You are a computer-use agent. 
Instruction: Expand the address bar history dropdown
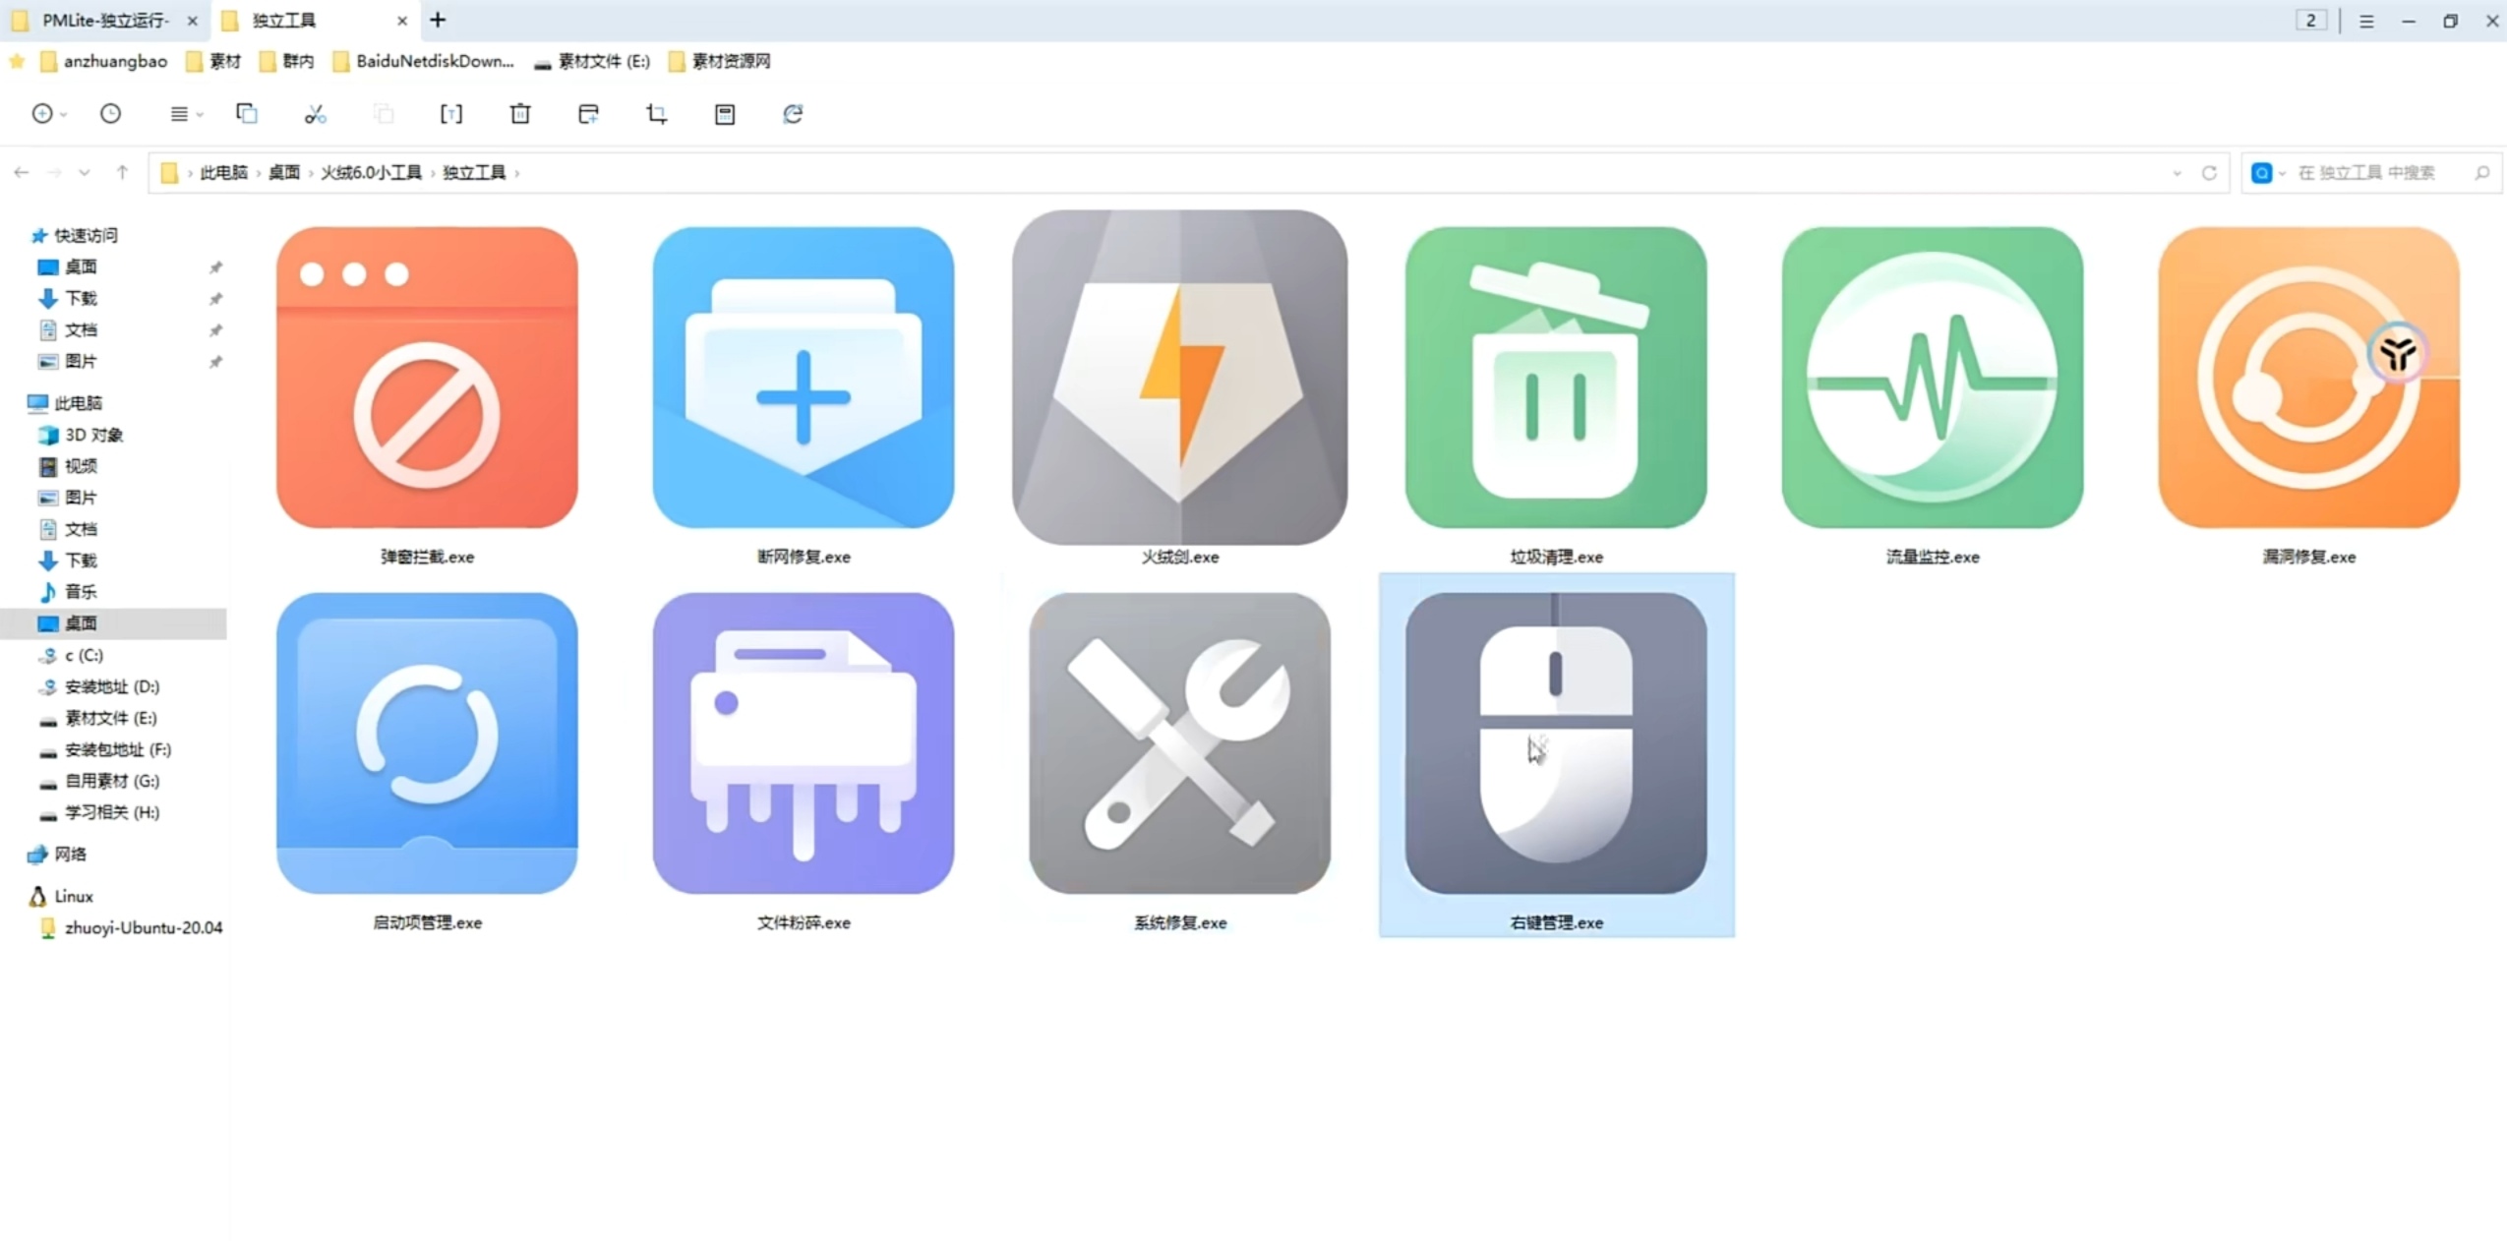(x=2177, y=173)
